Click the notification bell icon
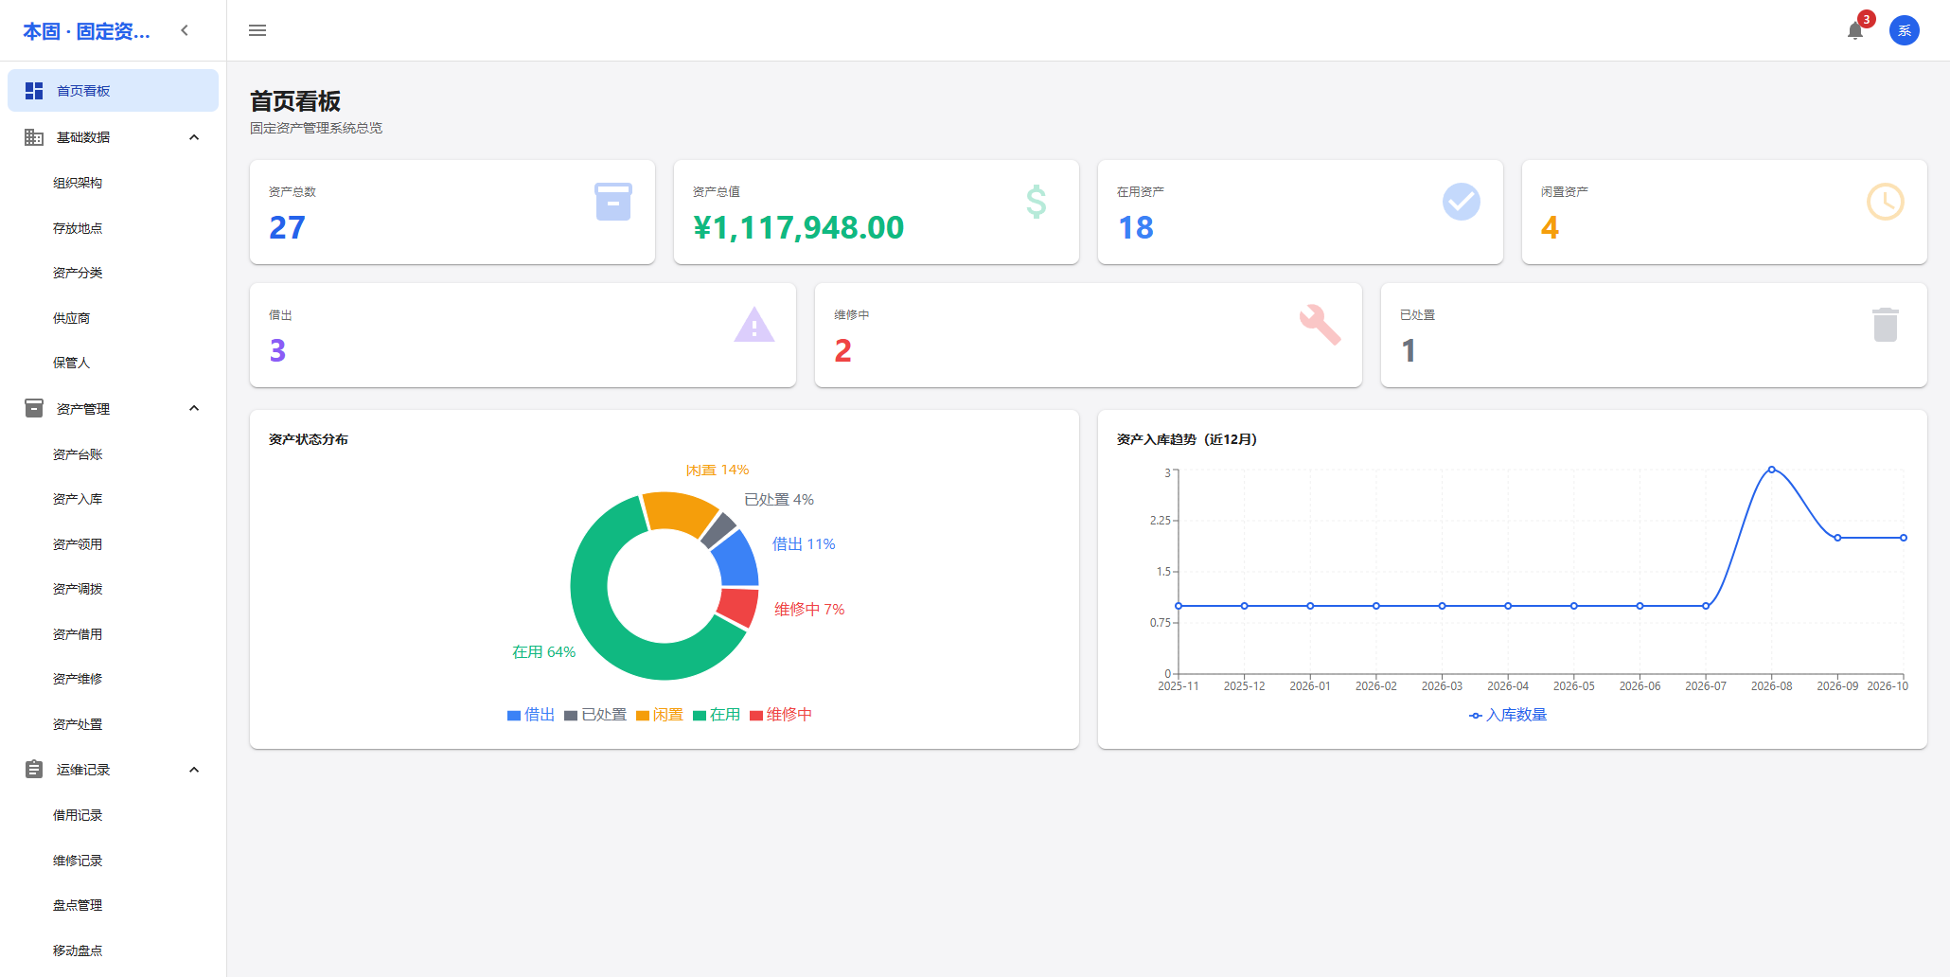 (x=1854, y=30)
